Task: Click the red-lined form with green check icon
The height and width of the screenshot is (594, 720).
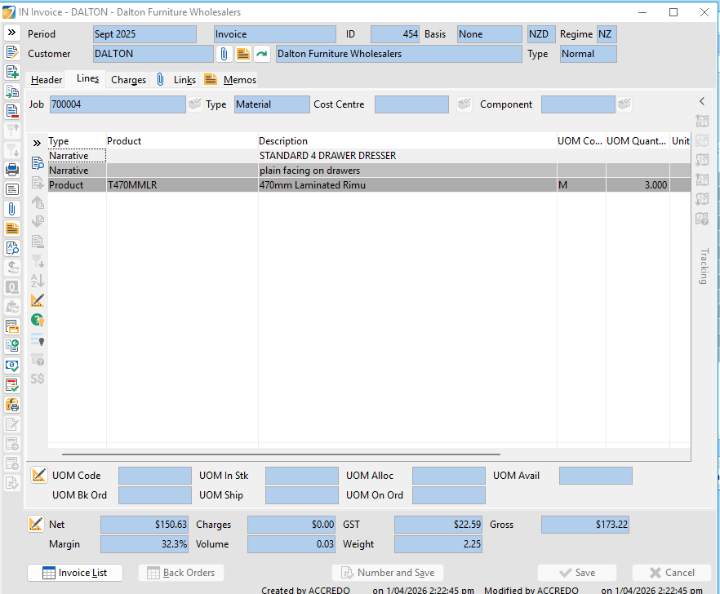Action: pos(12,385)
